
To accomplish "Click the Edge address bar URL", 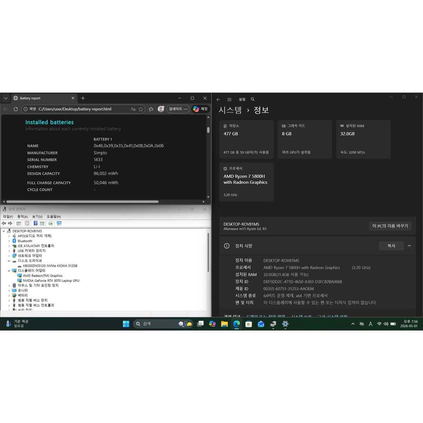I will click(x=75, y=109).
